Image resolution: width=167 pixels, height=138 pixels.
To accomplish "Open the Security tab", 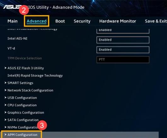I will (x=82, y=21).
